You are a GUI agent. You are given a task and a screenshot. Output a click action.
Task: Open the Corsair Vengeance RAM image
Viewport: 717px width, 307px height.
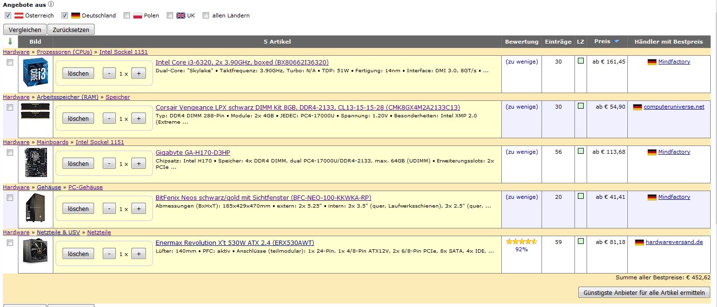[x=35, y=111]
